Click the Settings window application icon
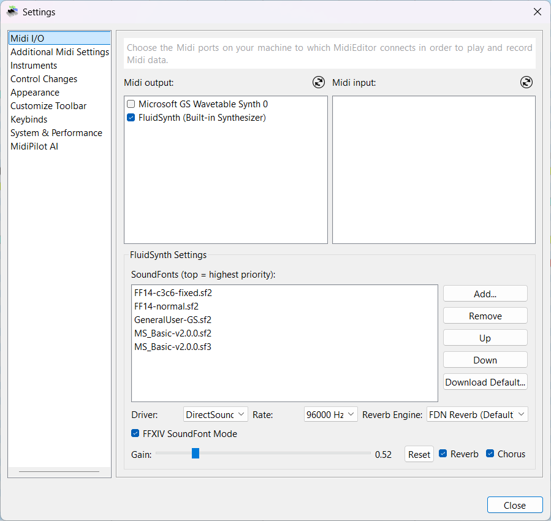Viewport: 551px width, 521px height. tap(12, 11)
